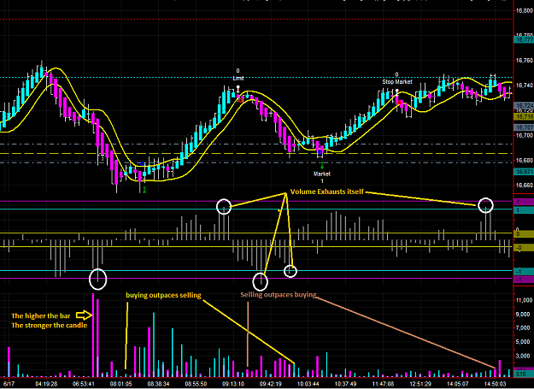Click the 06:53:41 time label

point(83,384)
